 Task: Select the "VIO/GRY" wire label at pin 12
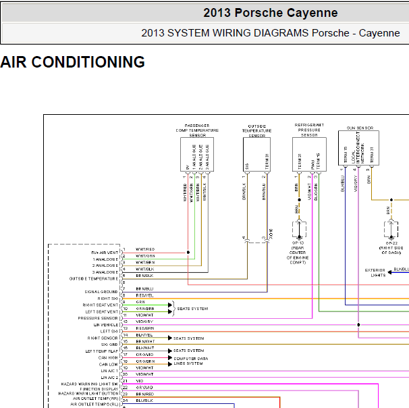click(x=144, y=322)
